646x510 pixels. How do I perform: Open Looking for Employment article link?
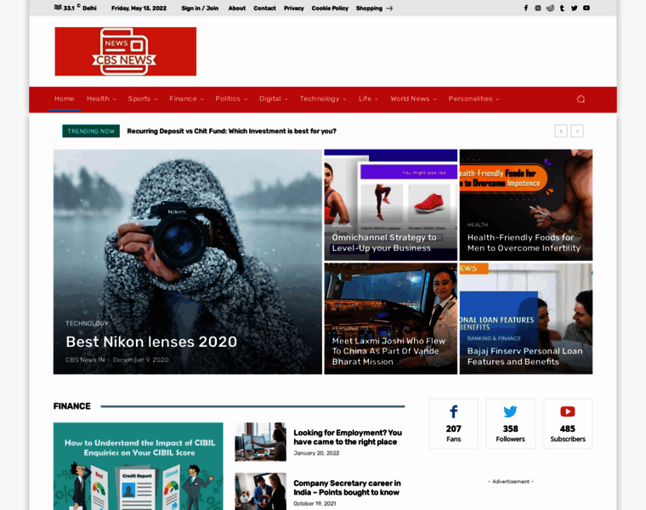pyautogui.click(x=348, y=437)
